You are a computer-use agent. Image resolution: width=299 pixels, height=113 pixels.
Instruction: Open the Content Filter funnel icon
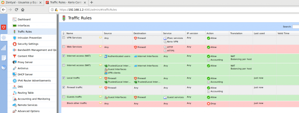point(15,56)
